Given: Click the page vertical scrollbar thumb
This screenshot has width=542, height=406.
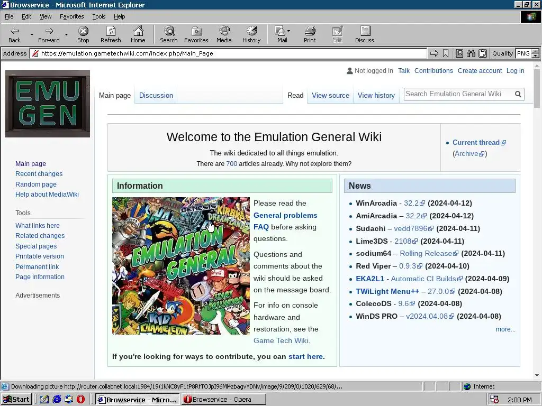Looking at the screenshot, I should pos(537,88).
